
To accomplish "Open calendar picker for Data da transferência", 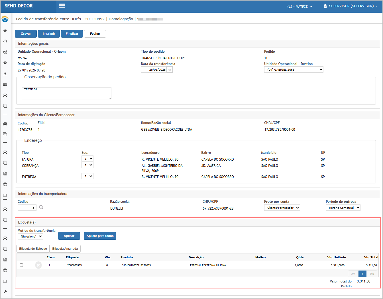I will 170,70.
